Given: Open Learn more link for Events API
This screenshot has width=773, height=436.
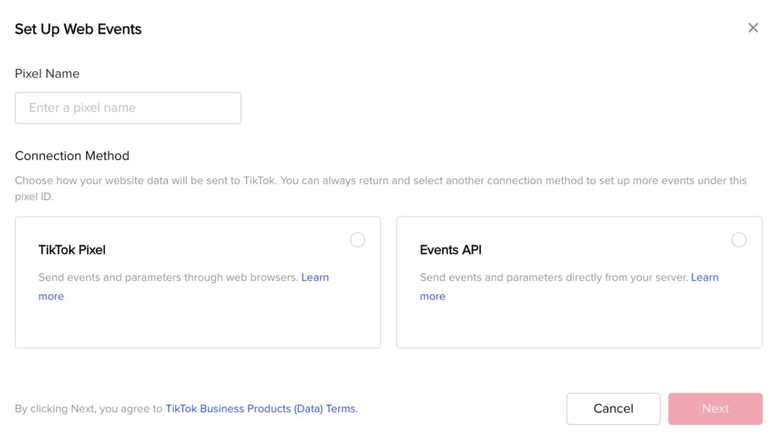Looking at the screenshot, I should [x=704, y=277].
